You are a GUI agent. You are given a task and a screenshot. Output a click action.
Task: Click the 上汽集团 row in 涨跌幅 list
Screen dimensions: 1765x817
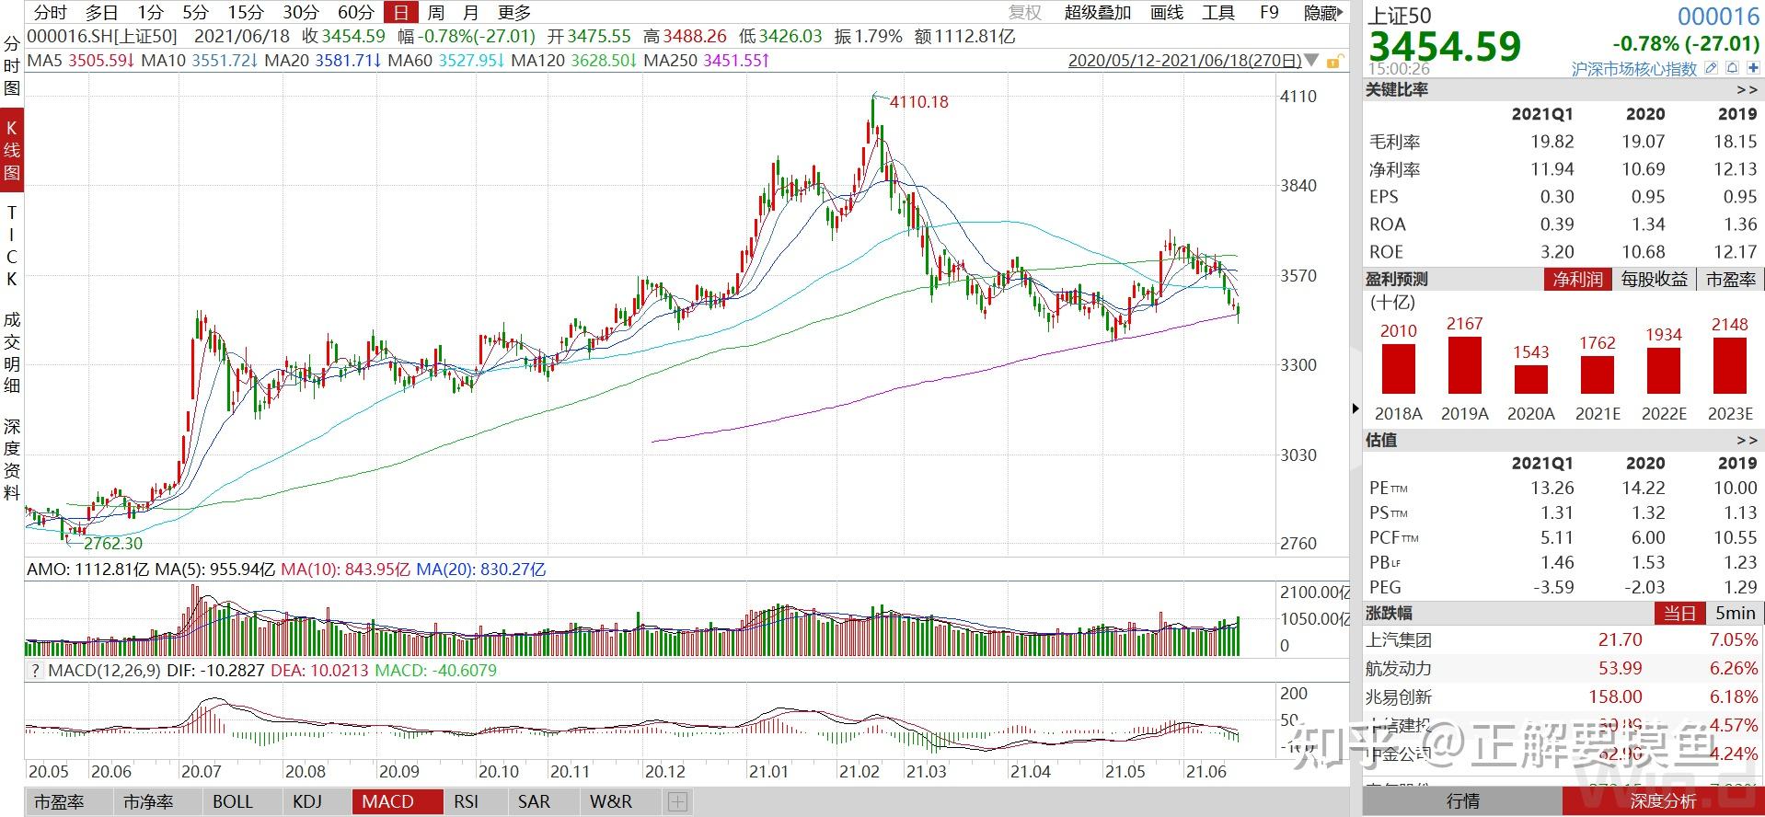click(x=1563, y=639)
